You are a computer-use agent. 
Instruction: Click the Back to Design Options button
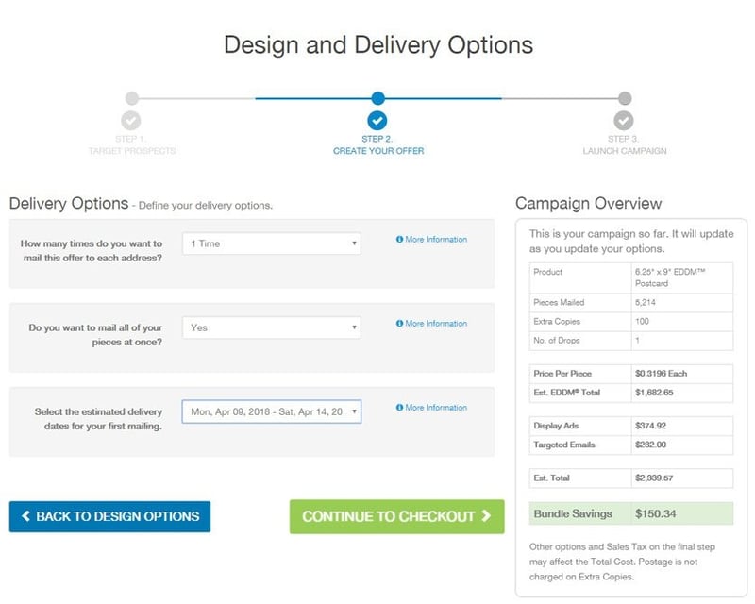[110, 517]
